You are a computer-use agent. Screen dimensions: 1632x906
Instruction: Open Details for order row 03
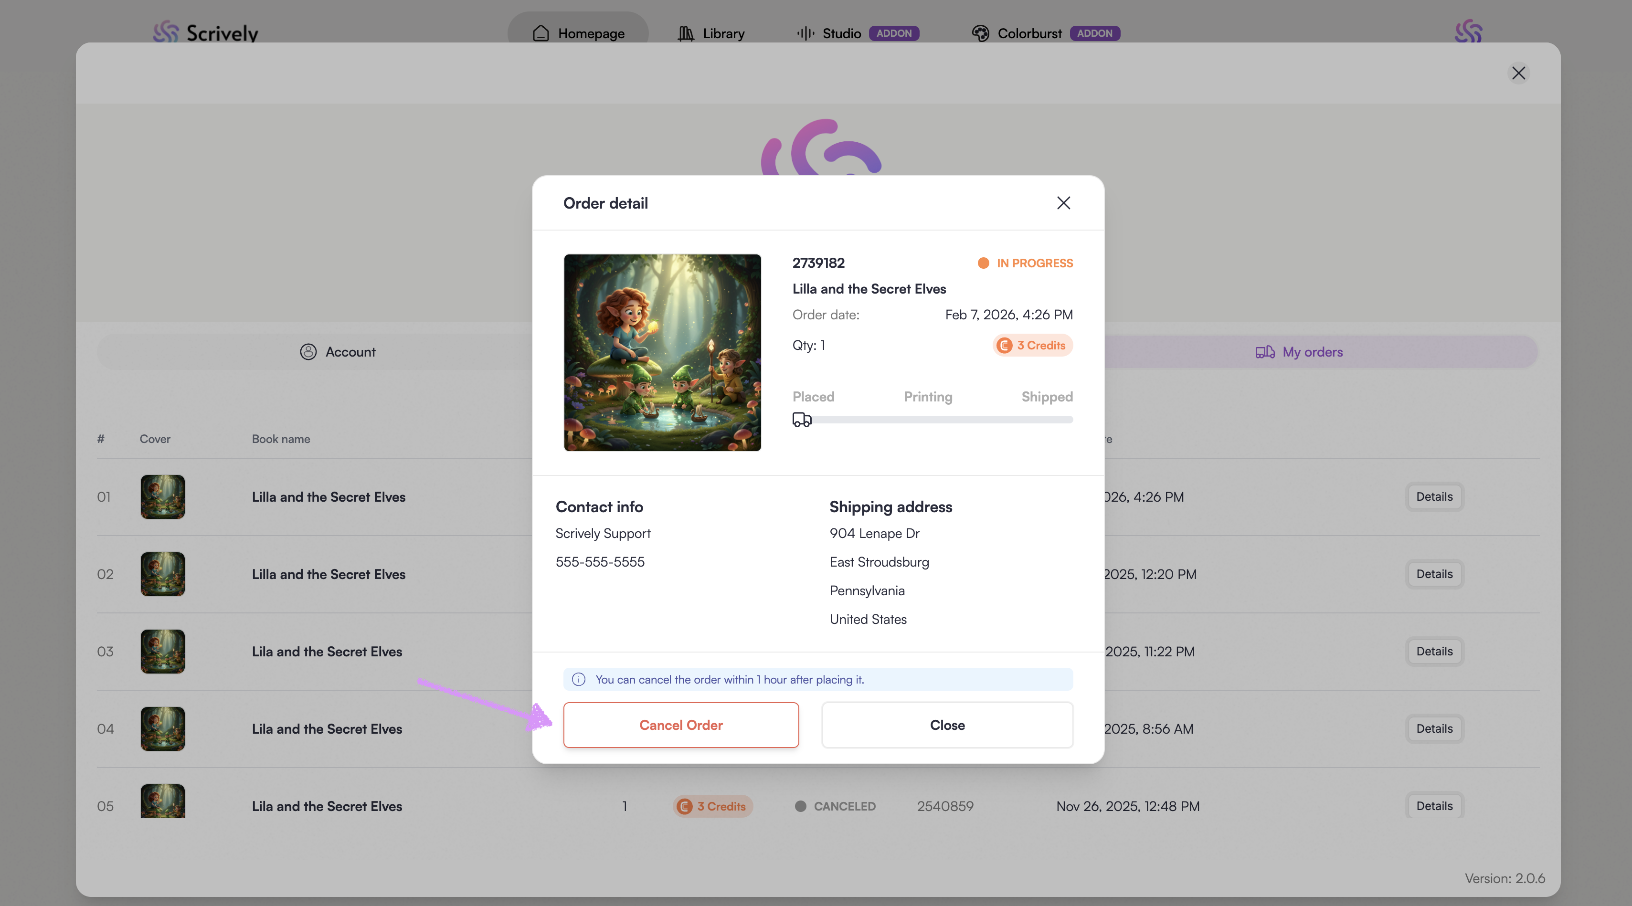[x=1434, y=651]
